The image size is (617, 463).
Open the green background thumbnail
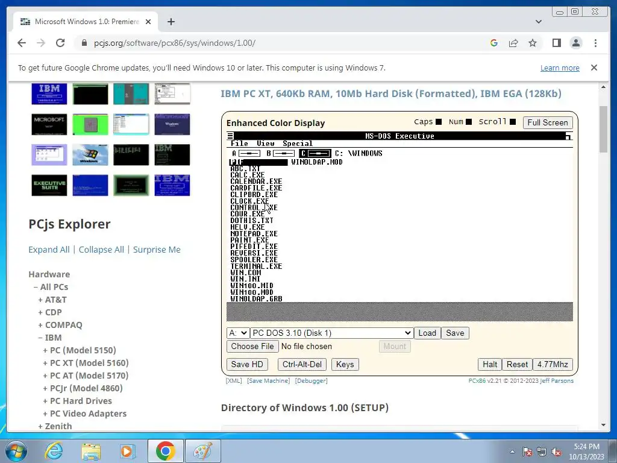90,124
